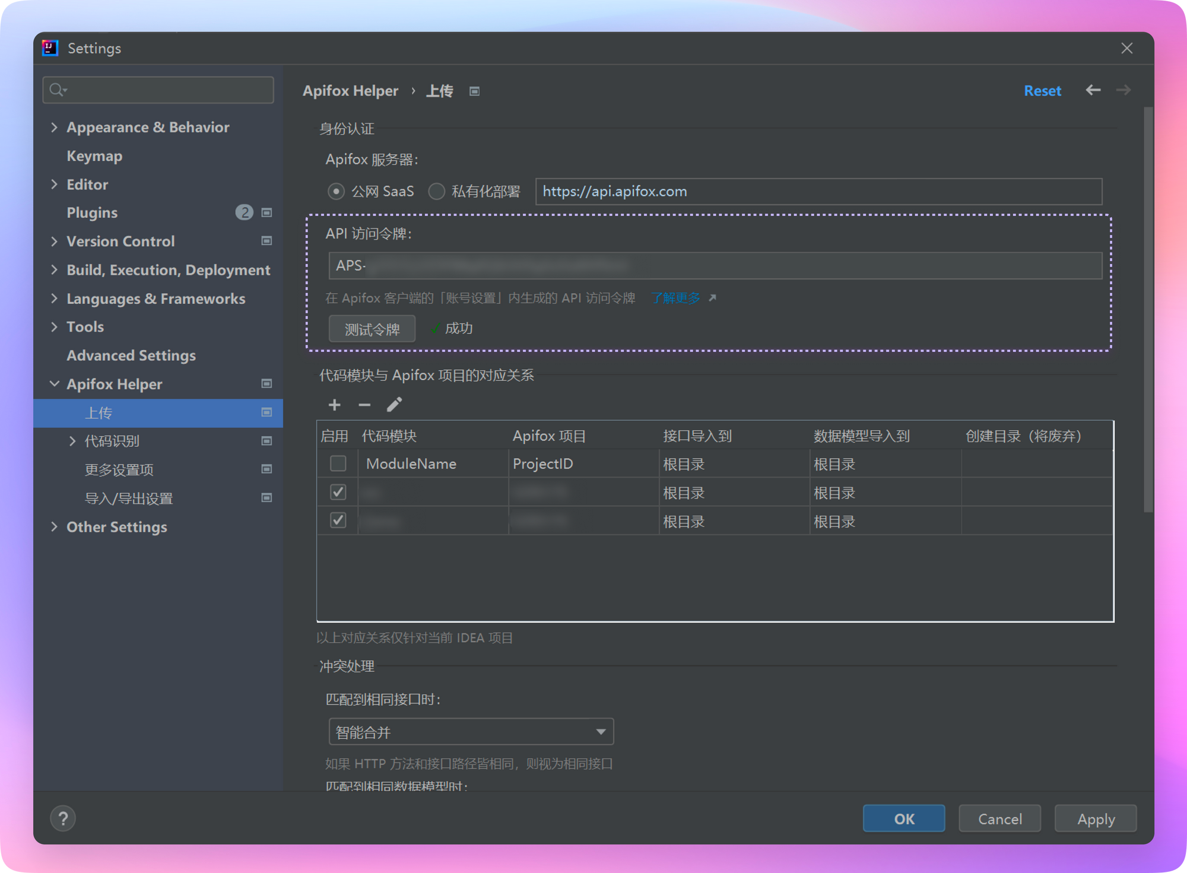Click the Apifox Helper breadcrumb
The width and height of the screenshot is (1187, 873).
[x=350, y=91]
